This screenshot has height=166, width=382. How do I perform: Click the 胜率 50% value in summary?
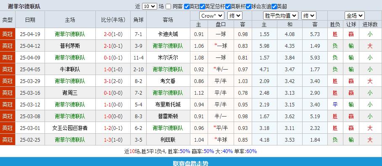click(x=184, y=151)
